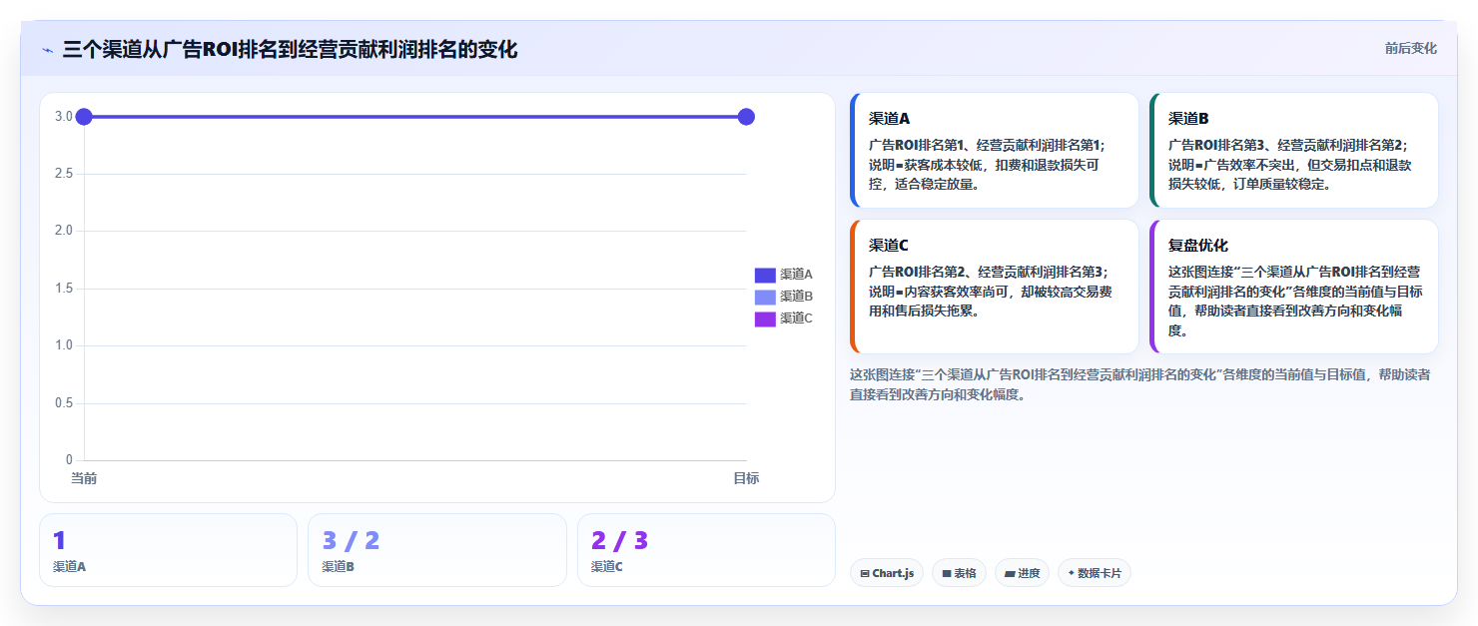Click the 目标 x-axis label
The height and width of the screenshot is (626, 1478).
pyautogui.click(x=746, y=478)
